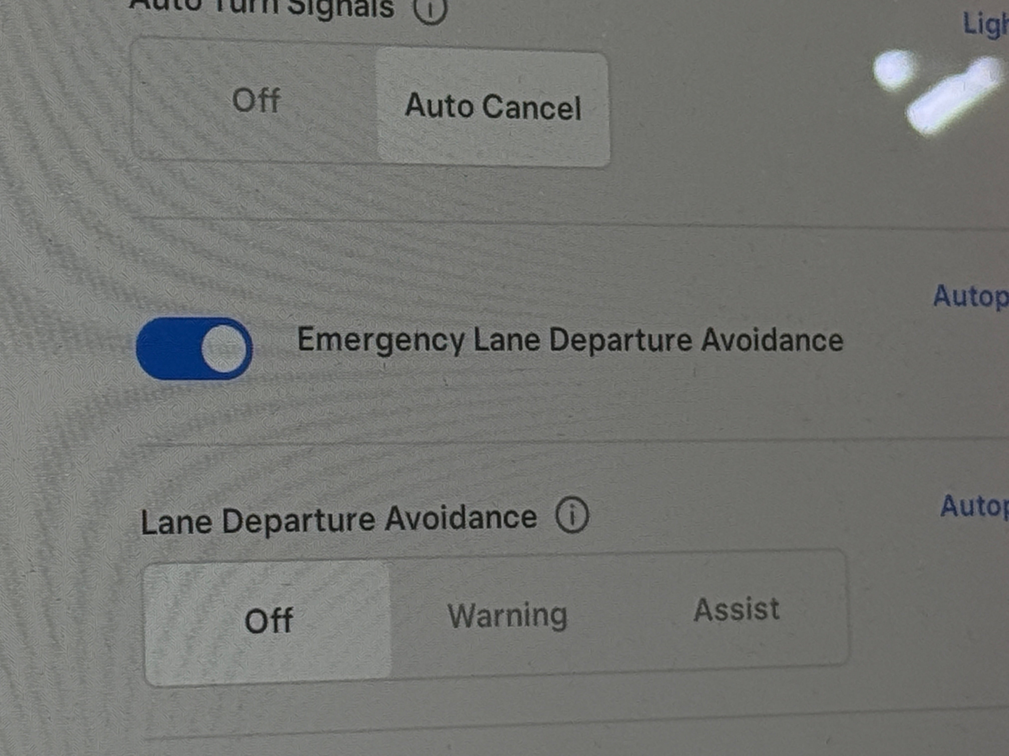Set Lane Departure Avoidance to Off

(268, 621)
